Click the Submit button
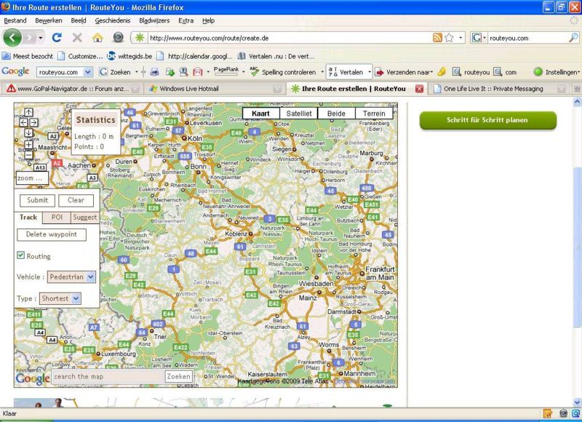 pos(38,200)
